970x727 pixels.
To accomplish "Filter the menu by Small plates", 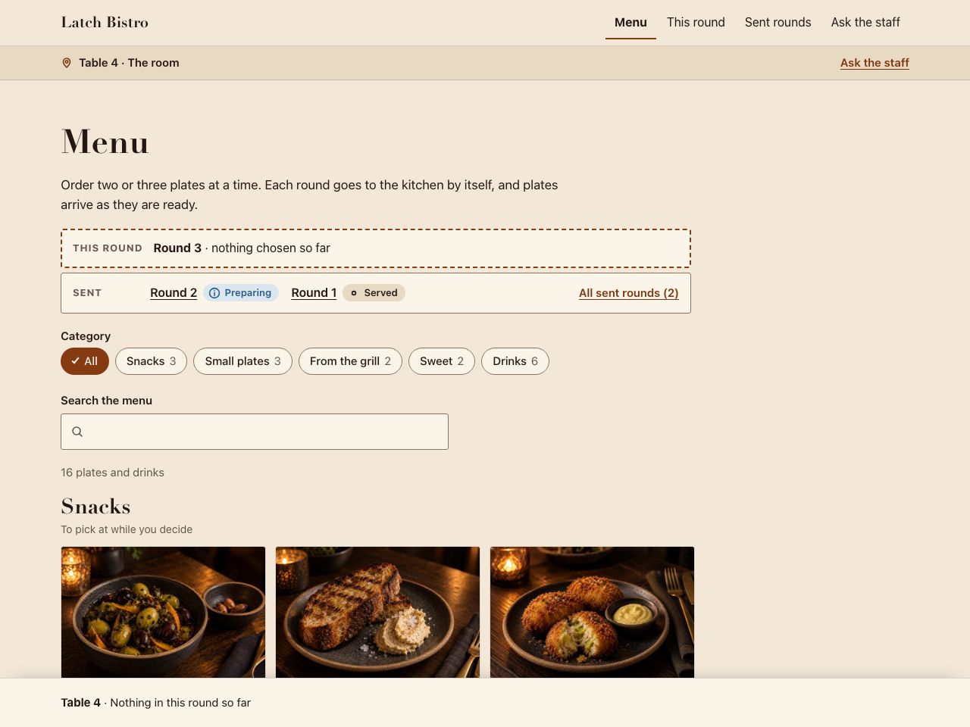I will coord(242,361).
